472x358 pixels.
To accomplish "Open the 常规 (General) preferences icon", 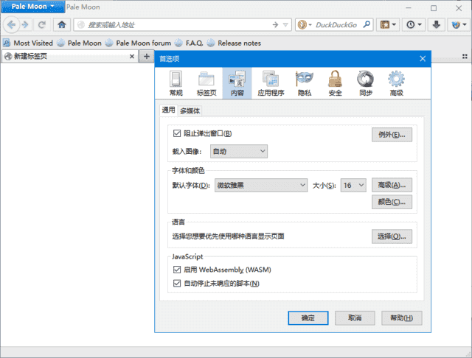I will [176, 83].
